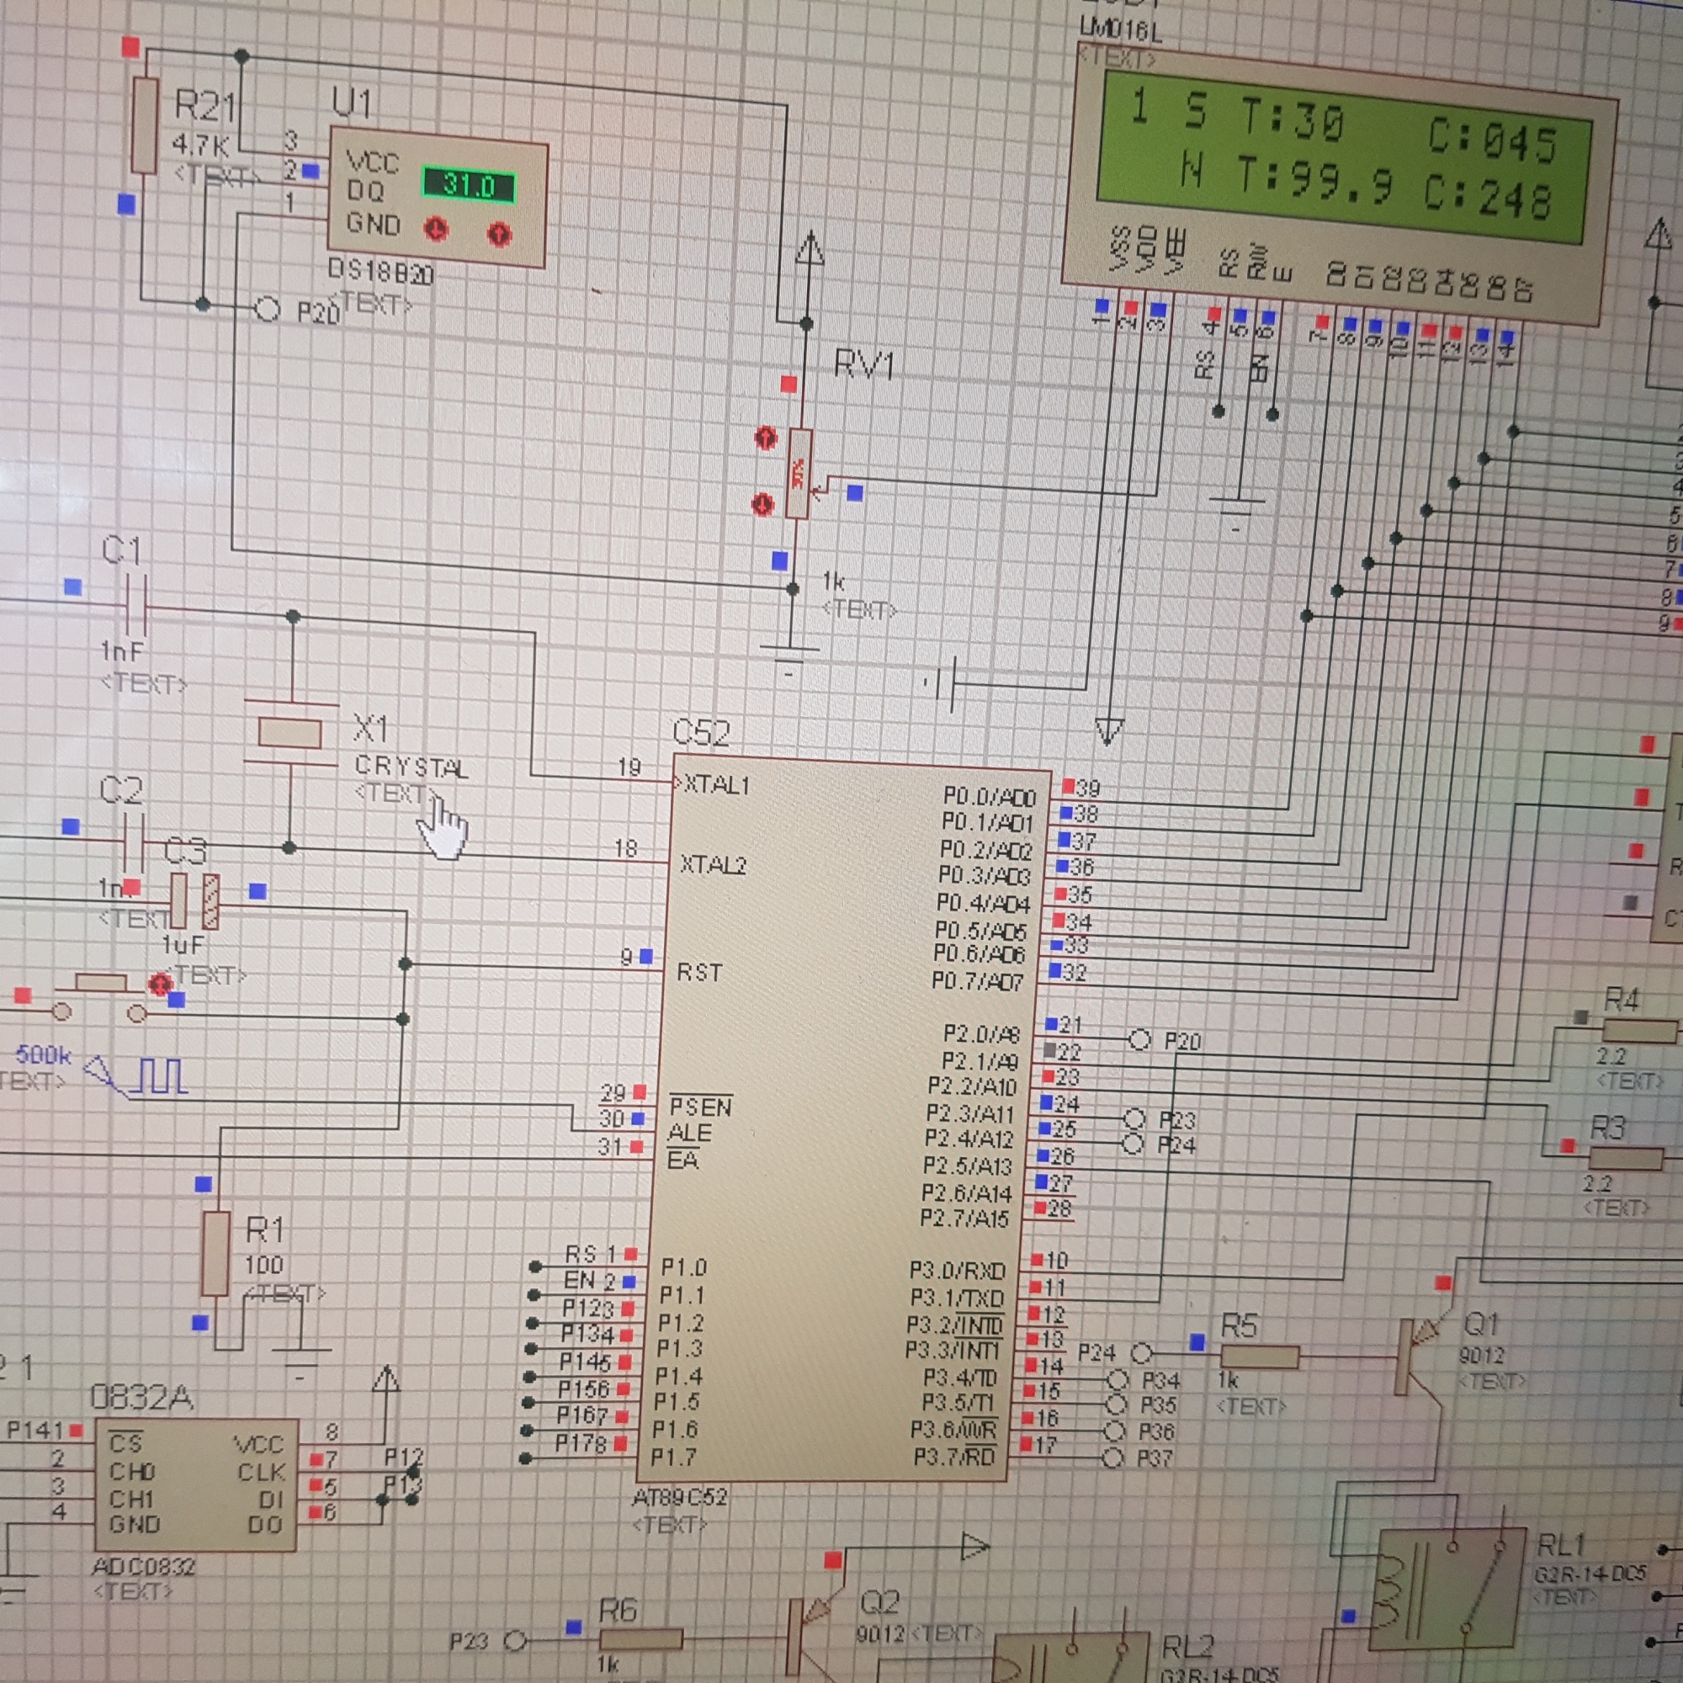Select the power arrow above RV1
The image size is (1683, 1683).
(x=810, y=248)
